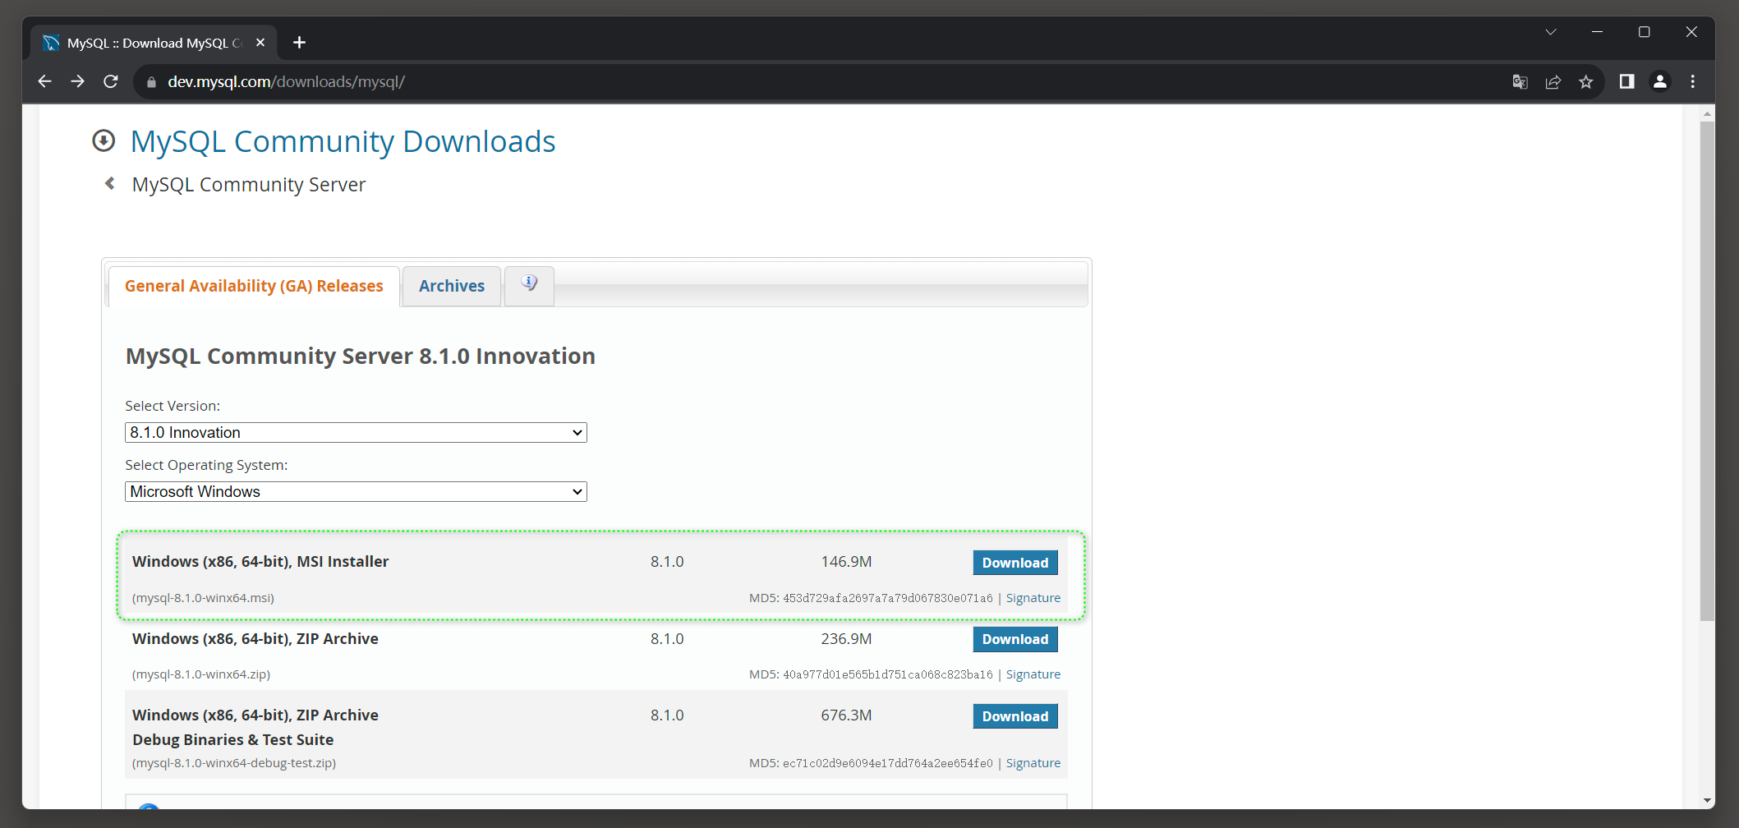Click the browser back arrow
The image size is (1739, 828).
45,81
